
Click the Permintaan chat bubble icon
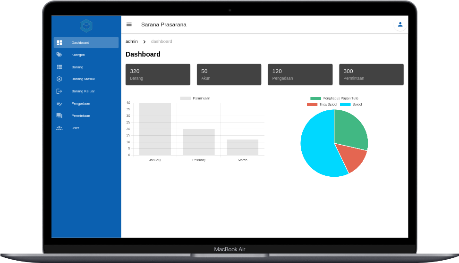point(59,115)
